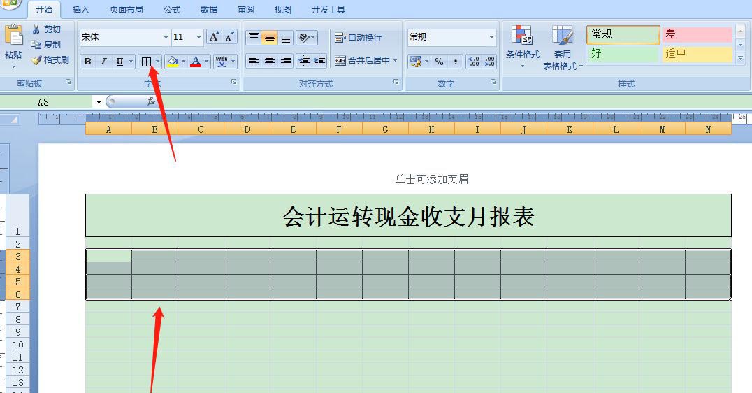Toggle bold formatting
The width and height of the screenshot is (752, 393).
pos(87,62)
